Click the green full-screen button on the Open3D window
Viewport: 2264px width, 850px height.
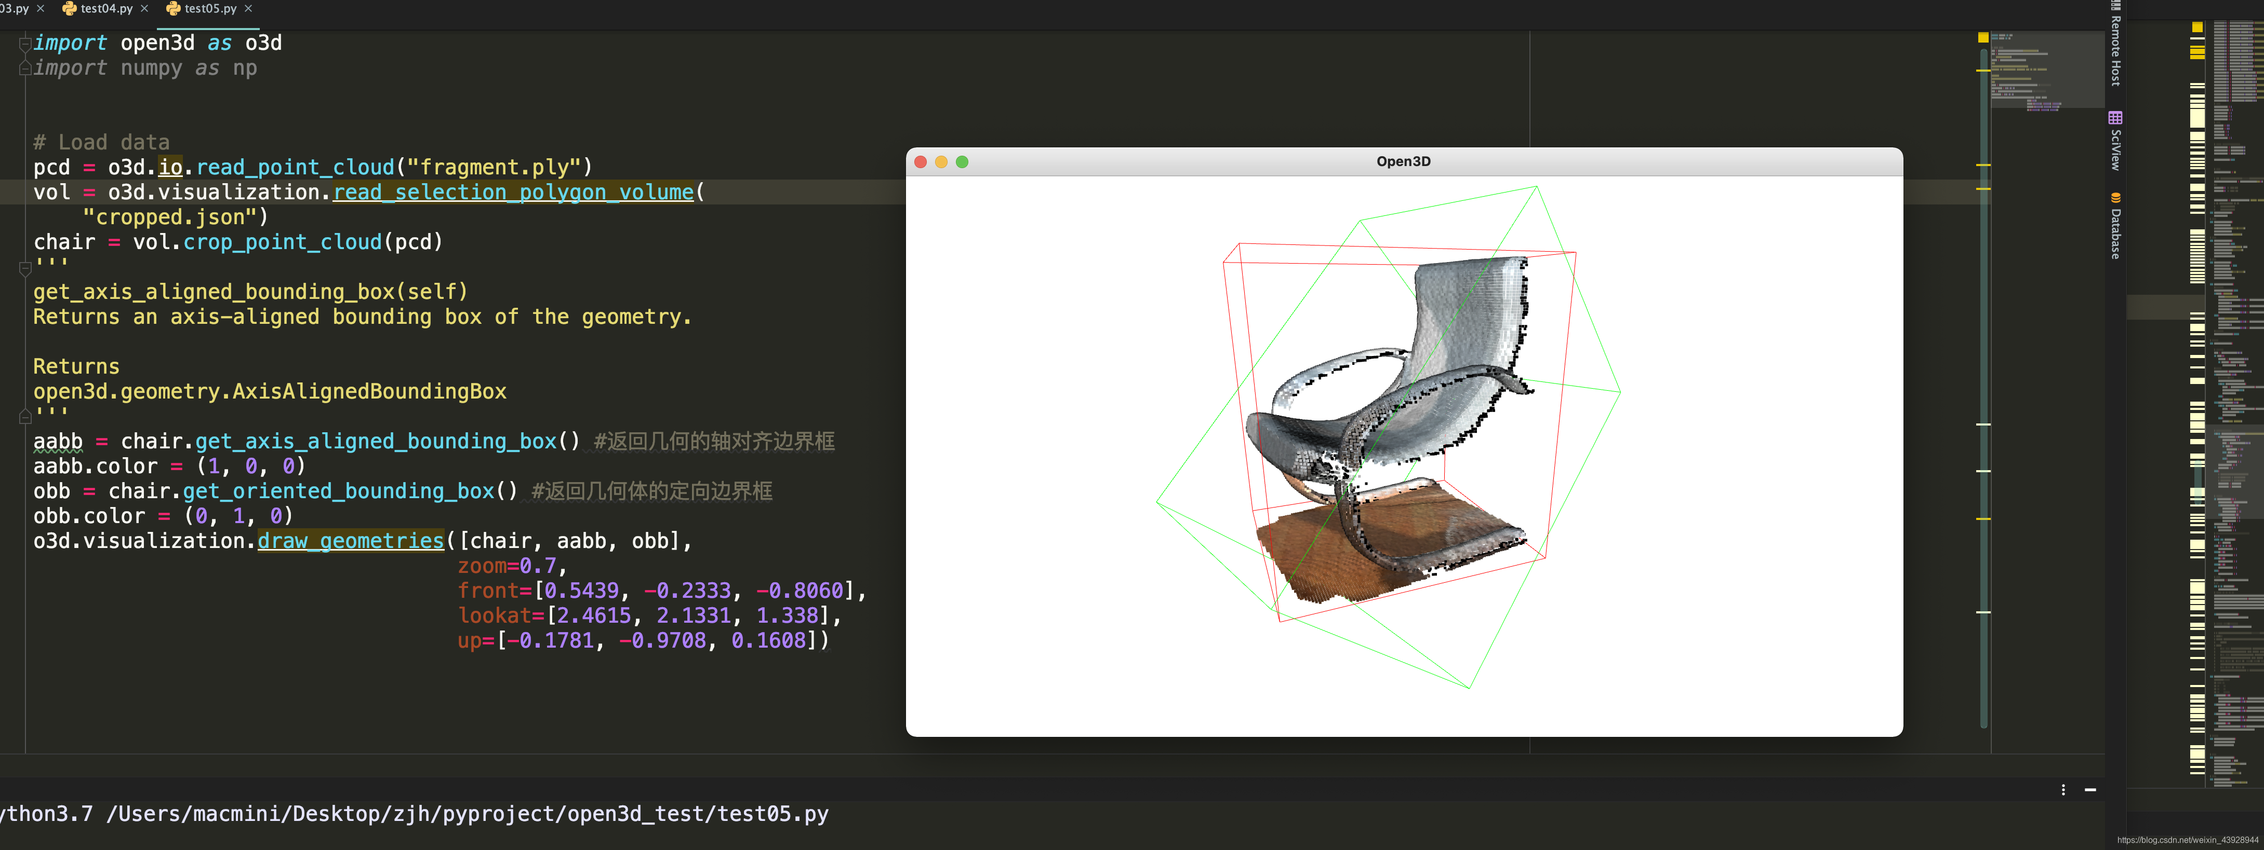pos(962,161)
